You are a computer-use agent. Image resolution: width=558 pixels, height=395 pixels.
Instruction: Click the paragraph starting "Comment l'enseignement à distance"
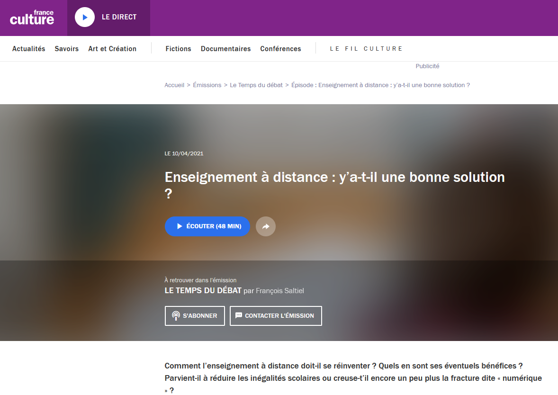point(353,378)
